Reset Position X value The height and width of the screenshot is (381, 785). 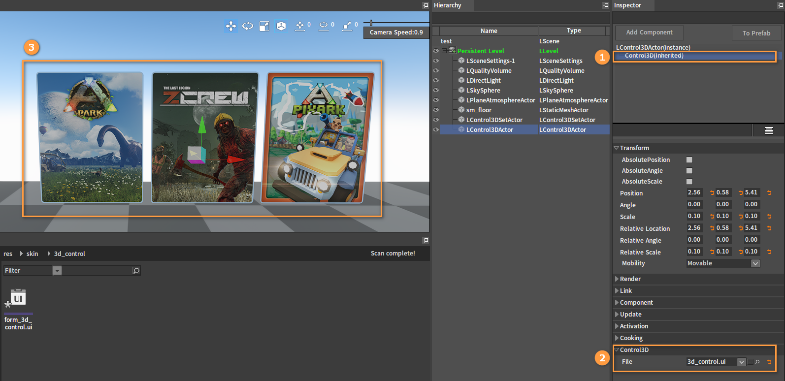712,192
